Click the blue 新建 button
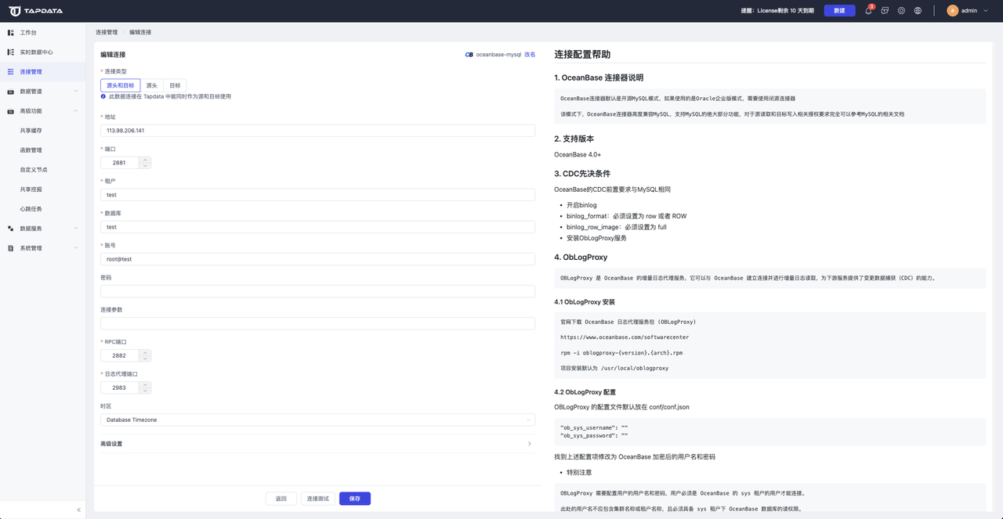1003x519 pixels. [839, 11]
